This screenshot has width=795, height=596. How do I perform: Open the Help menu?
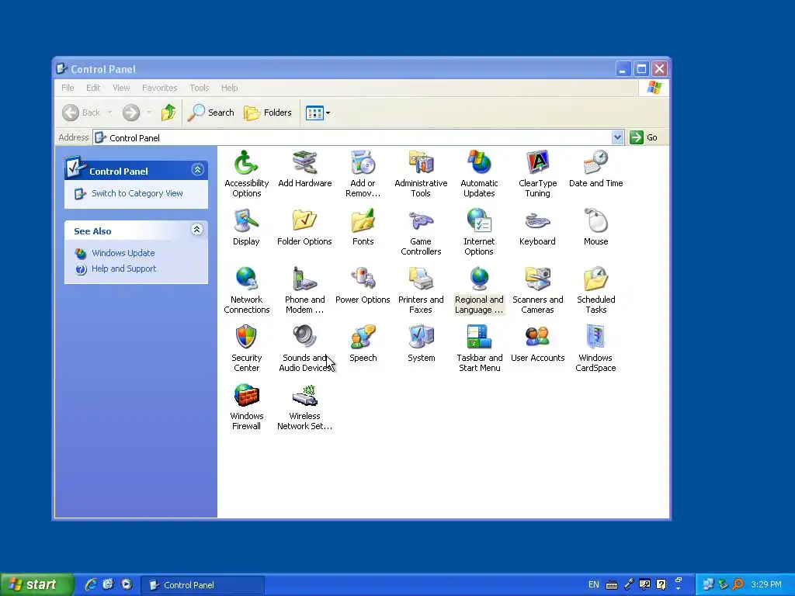229,88
